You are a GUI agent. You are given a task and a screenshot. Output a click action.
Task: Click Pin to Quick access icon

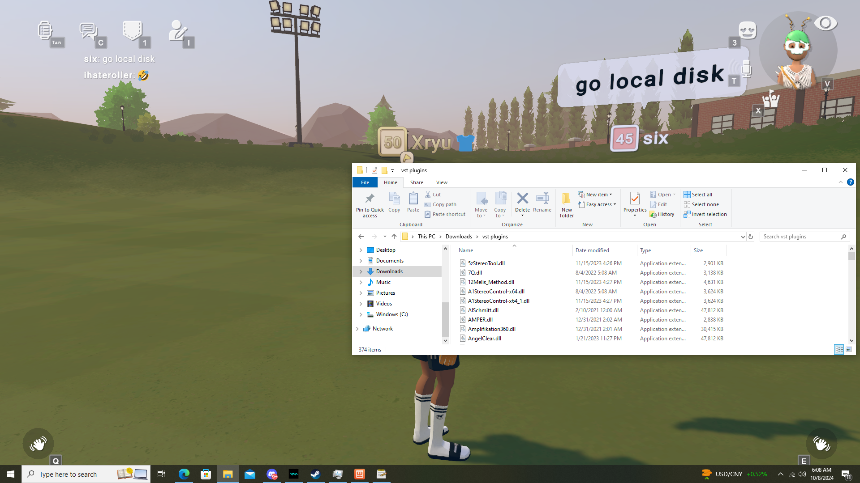point(370,199)
